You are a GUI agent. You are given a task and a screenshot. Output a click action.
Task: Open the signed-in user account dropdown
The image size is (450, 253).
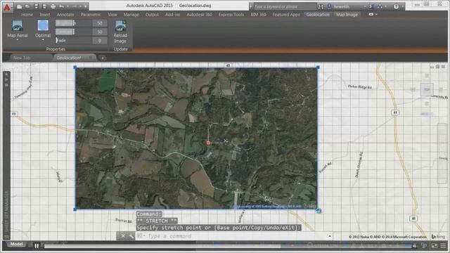347,6
